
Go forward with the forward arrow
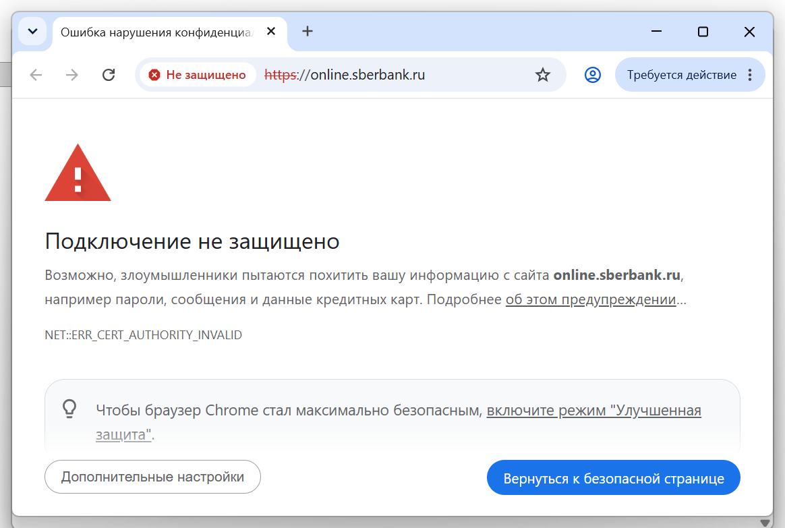coord(72,75)
